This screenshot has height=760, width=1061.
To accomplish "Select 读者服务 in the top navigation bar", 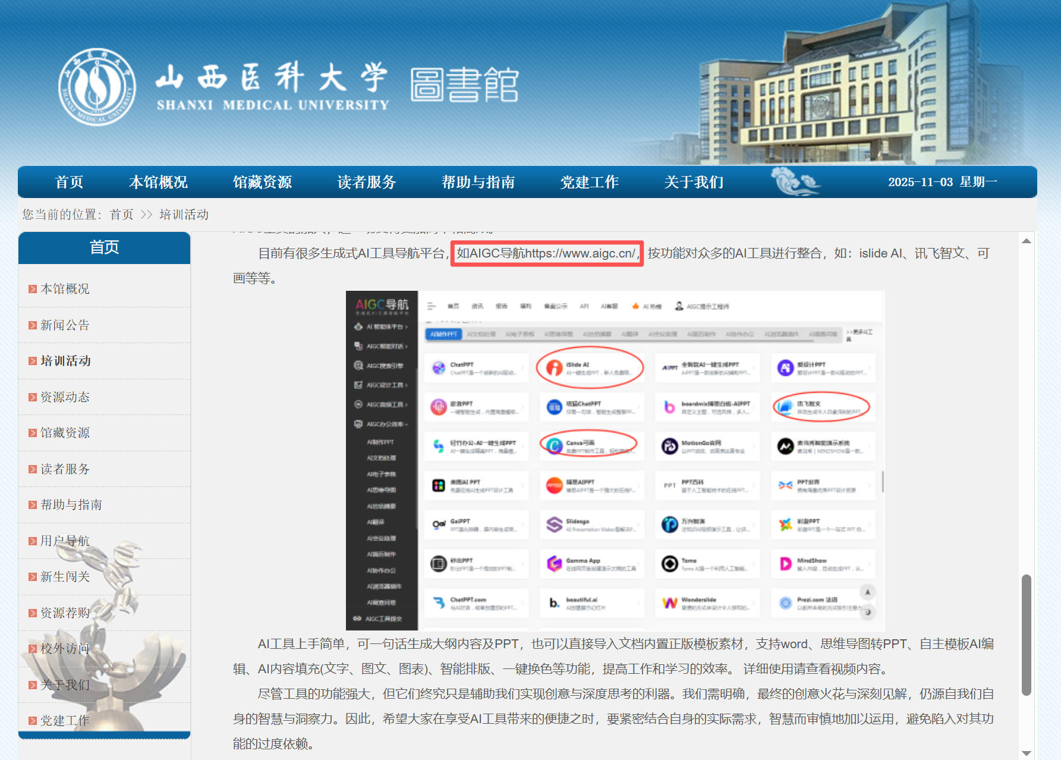I will (x=367, y=182).
